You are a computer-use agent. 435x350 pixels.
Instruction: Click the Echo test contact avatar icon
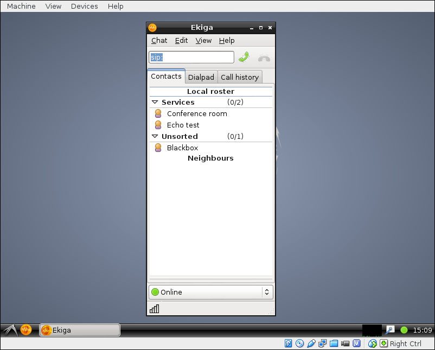click(x=158, y=125)
